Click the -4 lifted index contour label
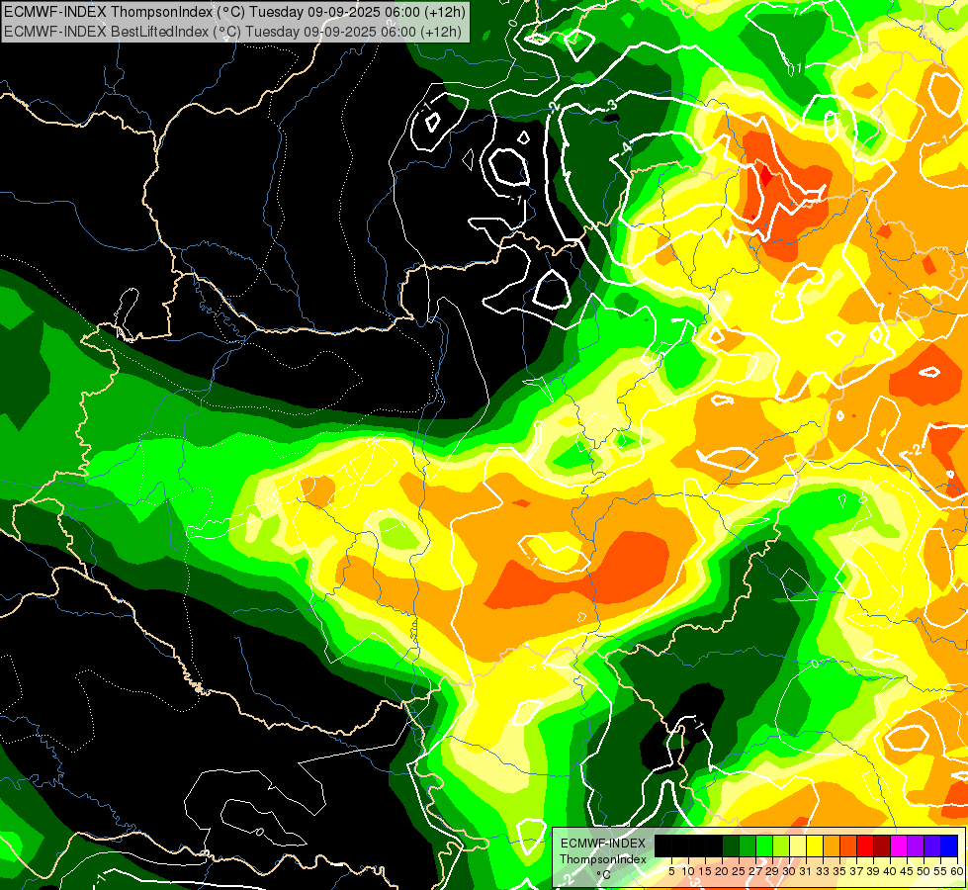The width and height of the screenshot is (968, 890). (626, 148)
